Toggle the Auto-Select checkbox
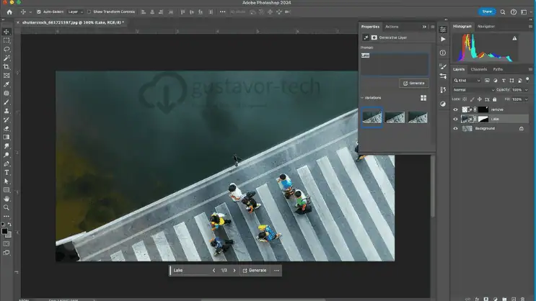The width and height of the screenshot is (536, 301). pyautogui.click(x=39, y=12)
